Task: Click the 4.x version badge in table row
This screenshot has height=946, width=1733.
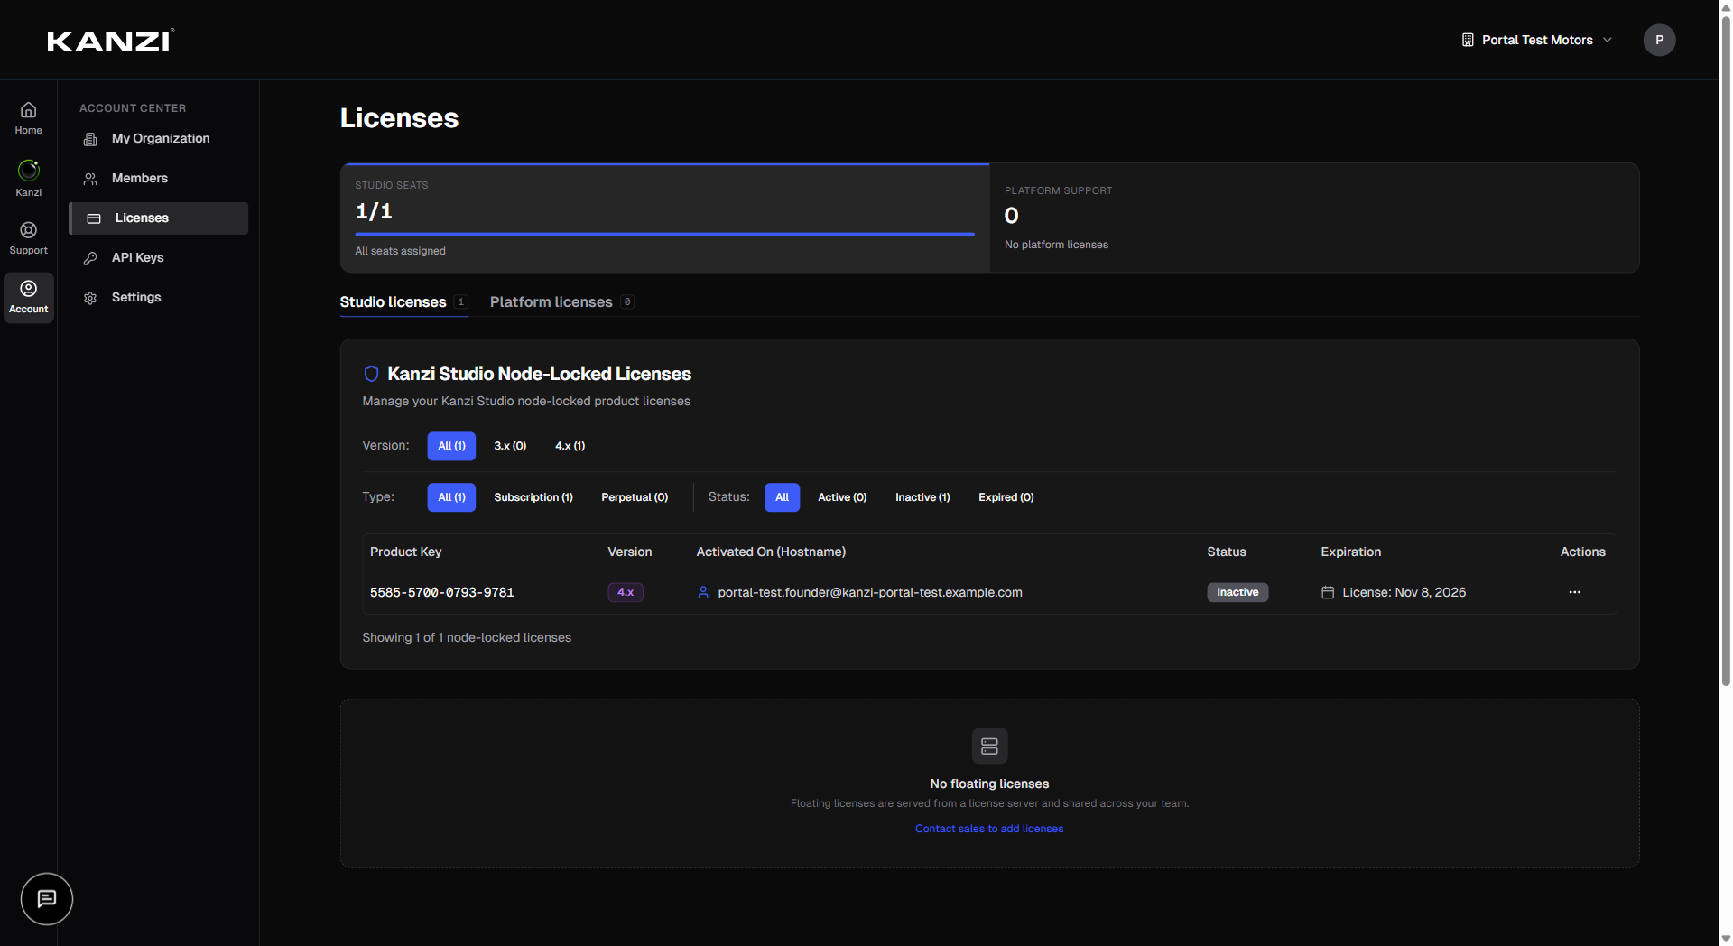Action: (x=626, y=592)
